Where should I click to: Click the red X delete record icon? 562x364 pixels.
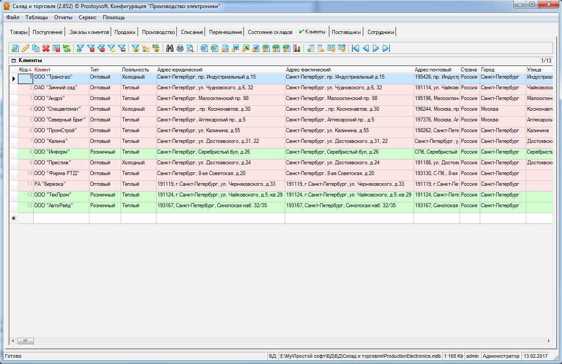[x=46, y=48]
